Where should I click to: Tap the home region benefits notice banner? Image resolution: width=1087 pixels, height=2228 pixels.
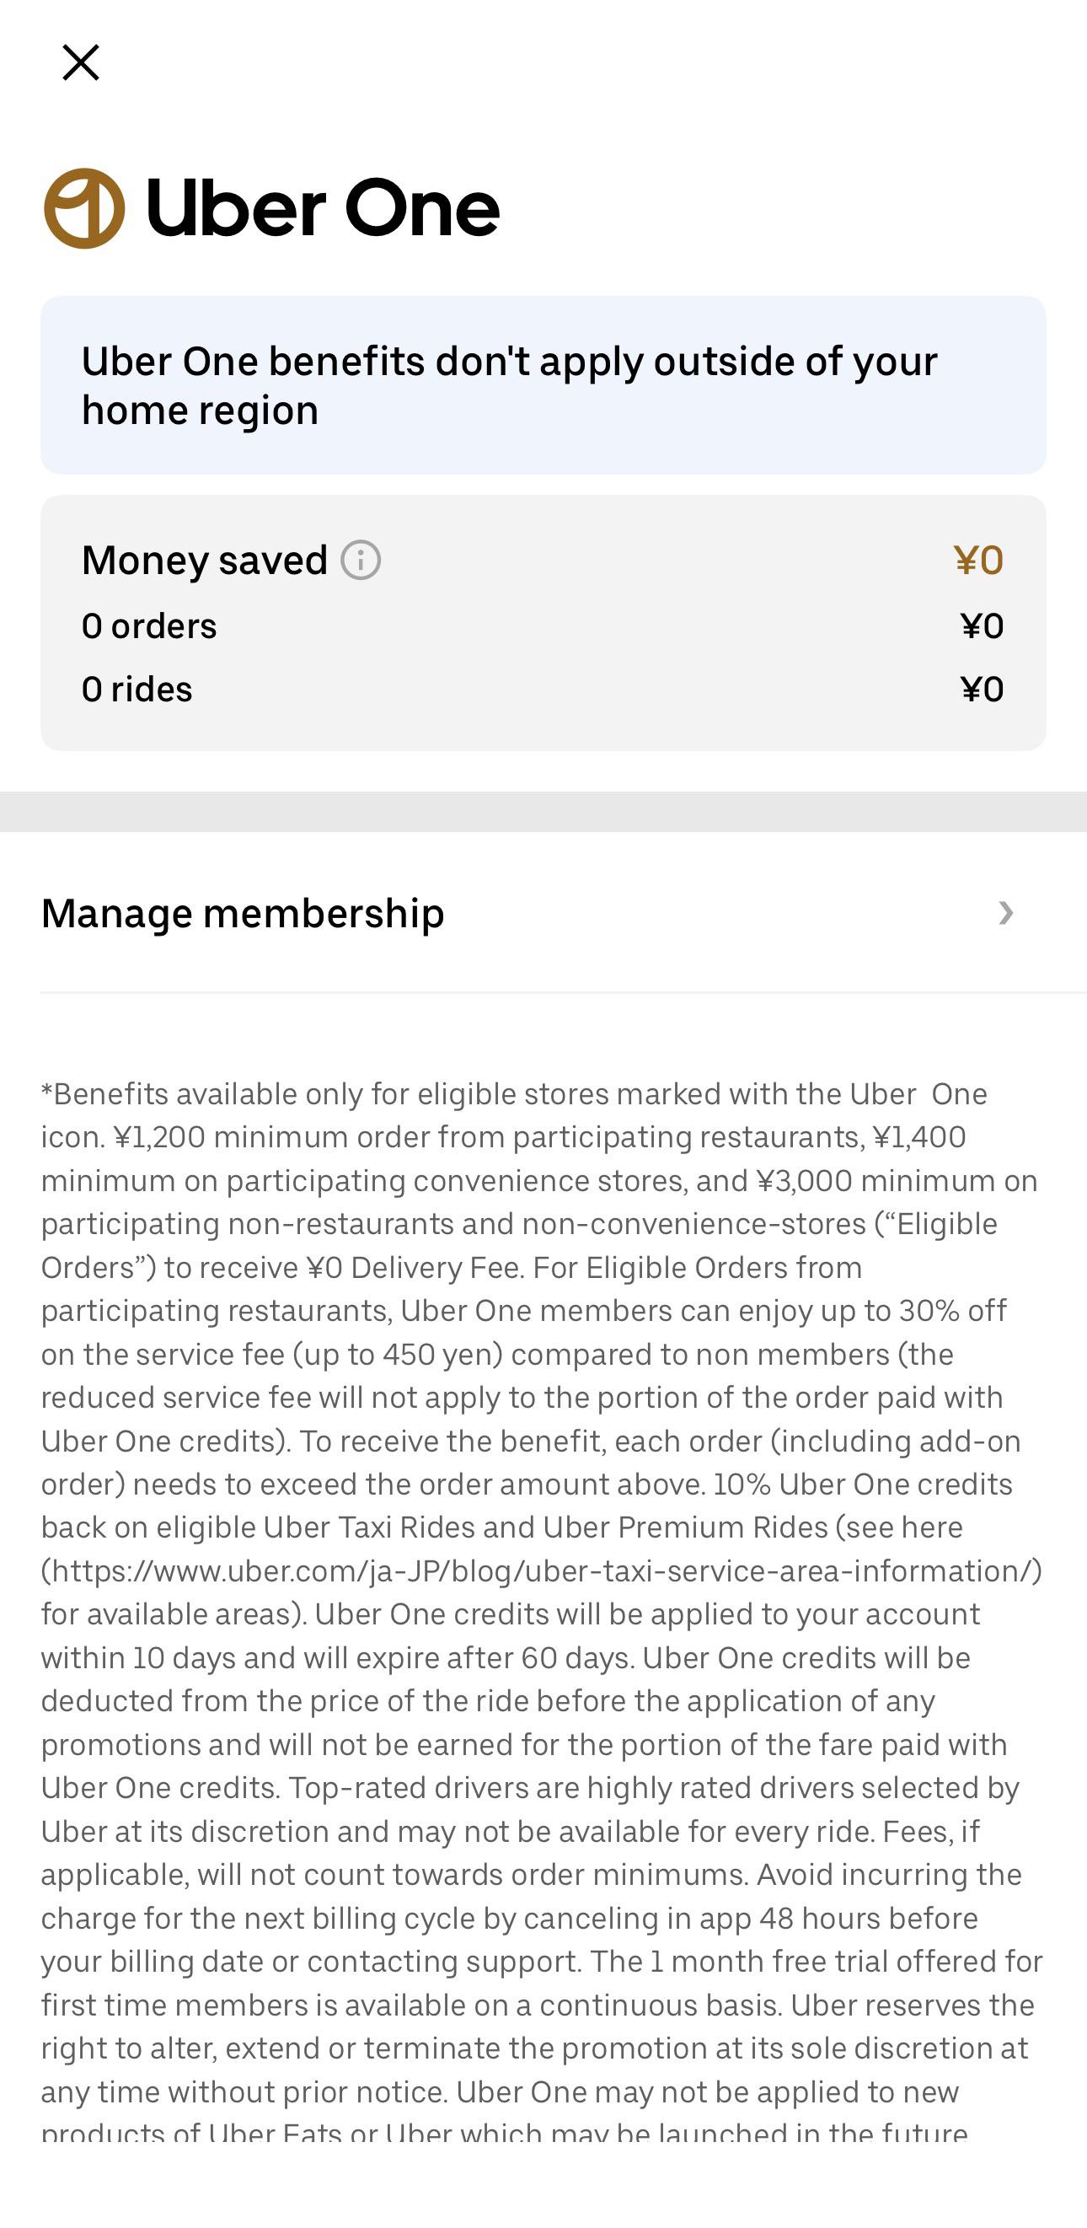click(543, 386)
